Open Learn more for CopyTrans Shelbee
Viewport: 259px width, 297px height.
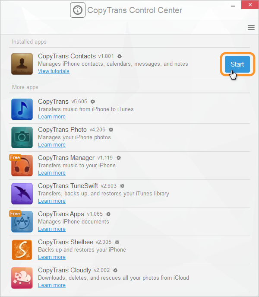click(x=52, y=257)
